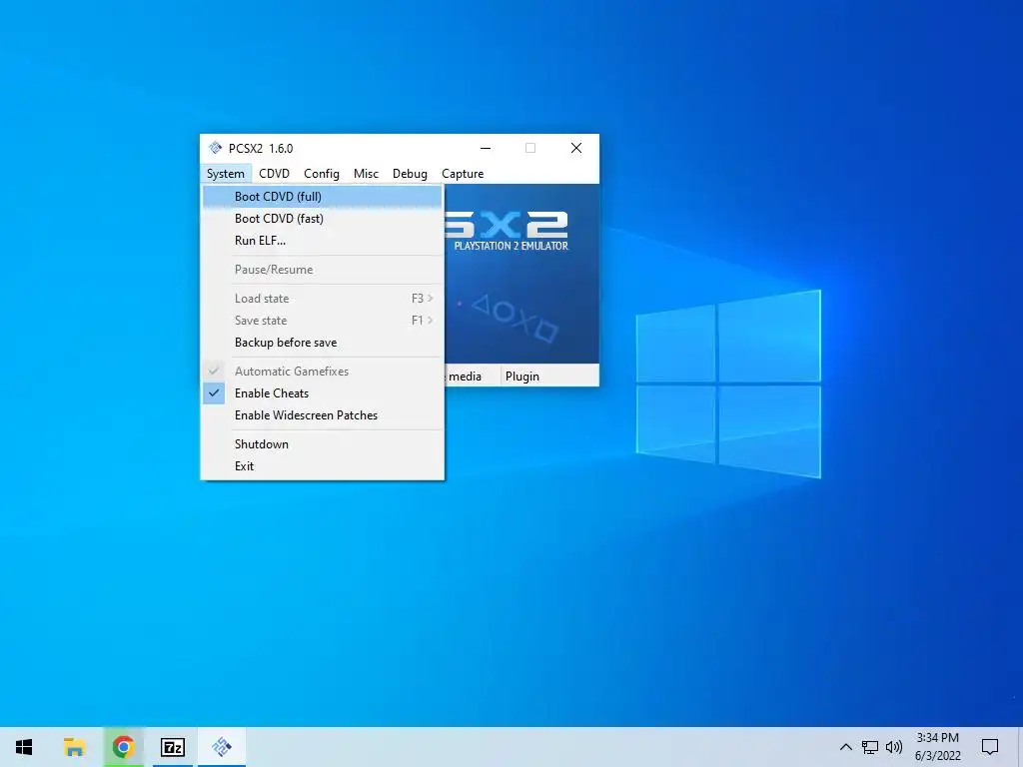Open the Capture menu
1023x767 pixels.
tap(463, 174)
